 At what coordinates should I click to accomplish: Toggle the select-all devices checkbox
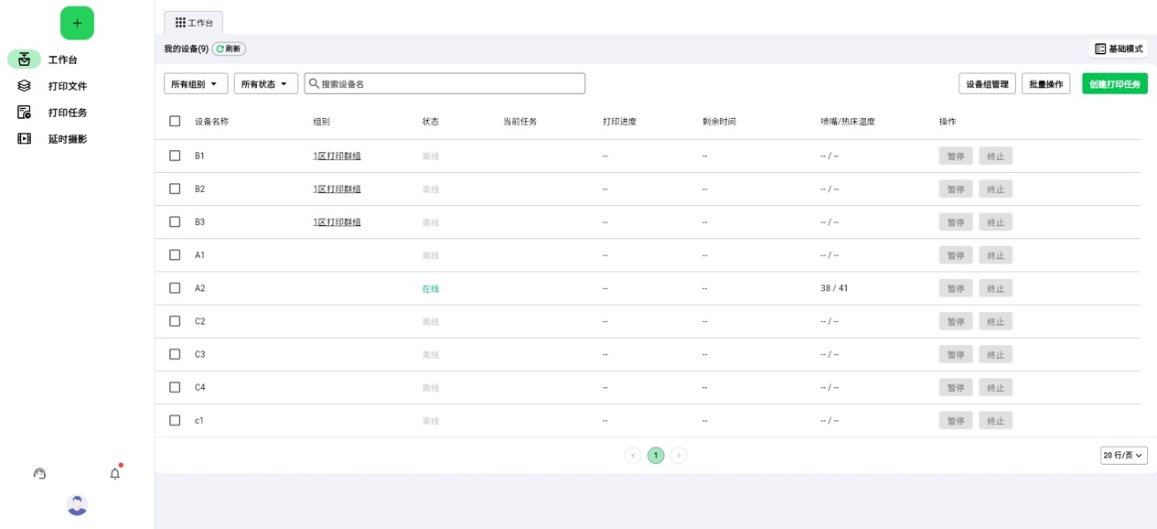coord(175,122)
